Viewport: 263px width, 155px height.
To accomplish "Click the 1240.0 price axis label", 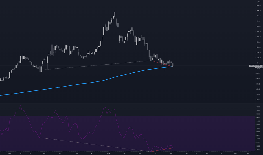I will pyautogui.click(x=258, y=32).
